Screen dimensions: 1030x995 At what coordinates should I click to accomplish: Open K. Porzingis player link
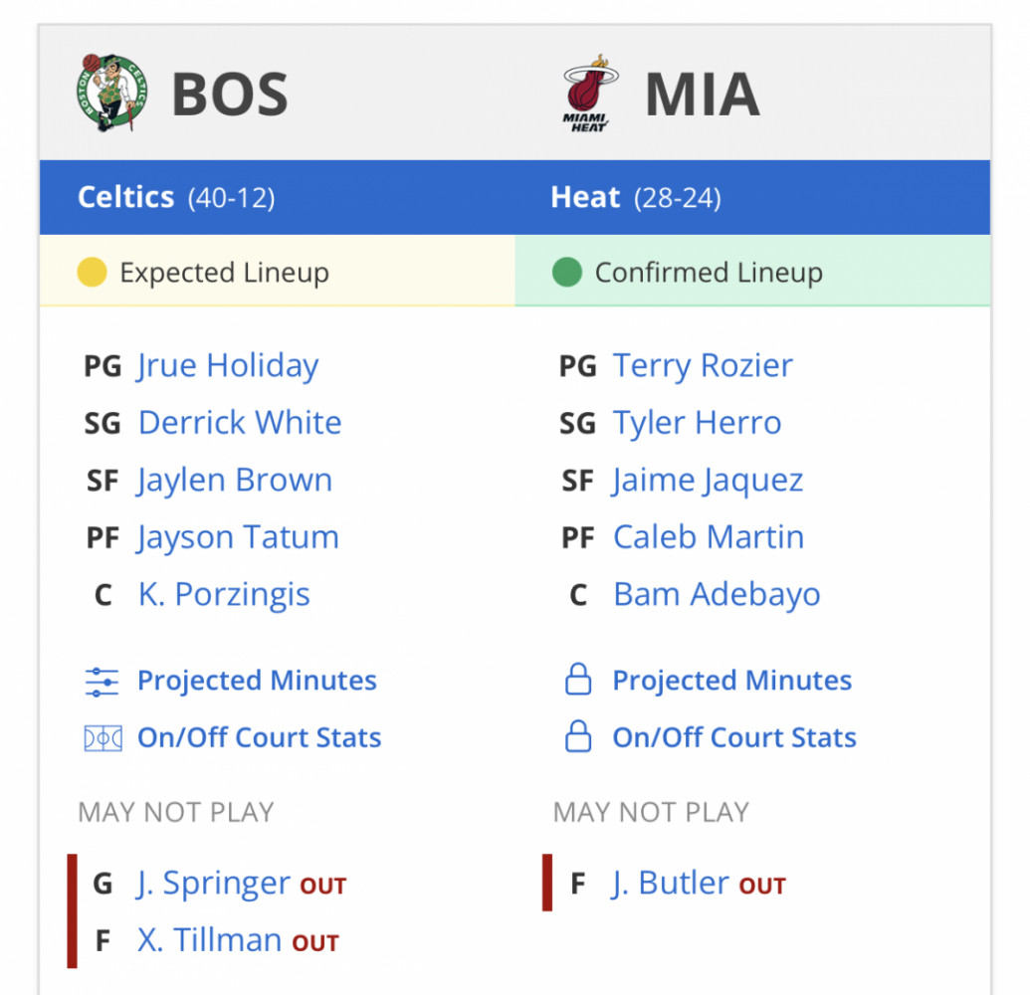(224, 595)
